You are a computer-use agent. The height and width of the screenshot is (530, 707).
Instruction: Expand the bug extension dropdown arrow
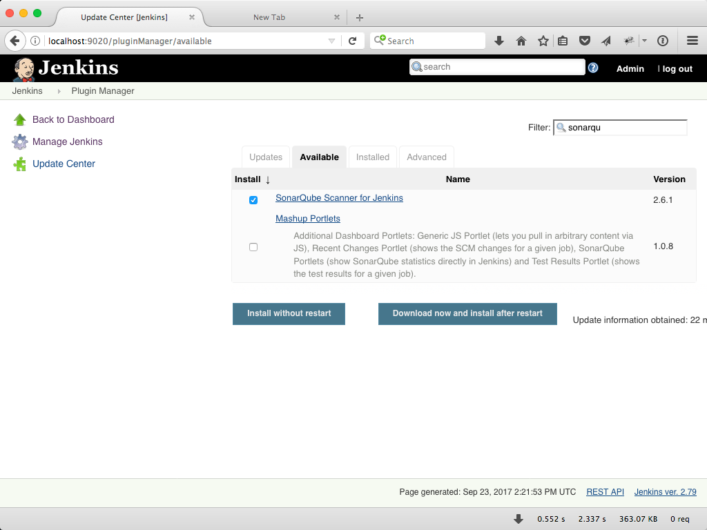(644, 41)
